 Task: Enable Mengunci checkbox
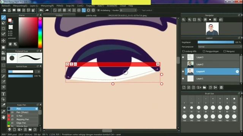(x=224, y=51)
